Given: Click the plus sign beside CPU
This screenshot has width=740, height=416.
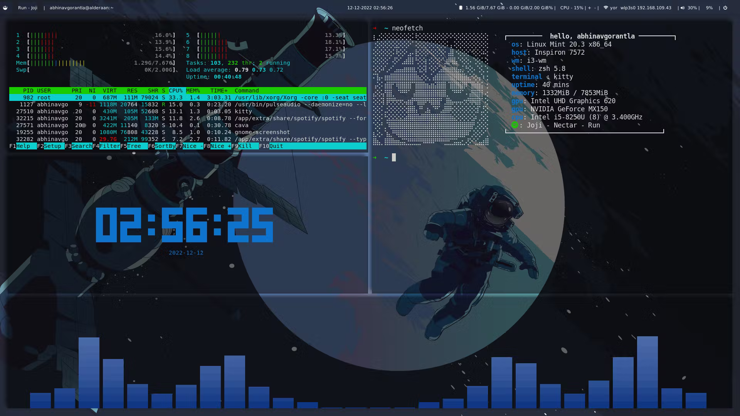Looking at the screenshot, I should click(589, 8).
